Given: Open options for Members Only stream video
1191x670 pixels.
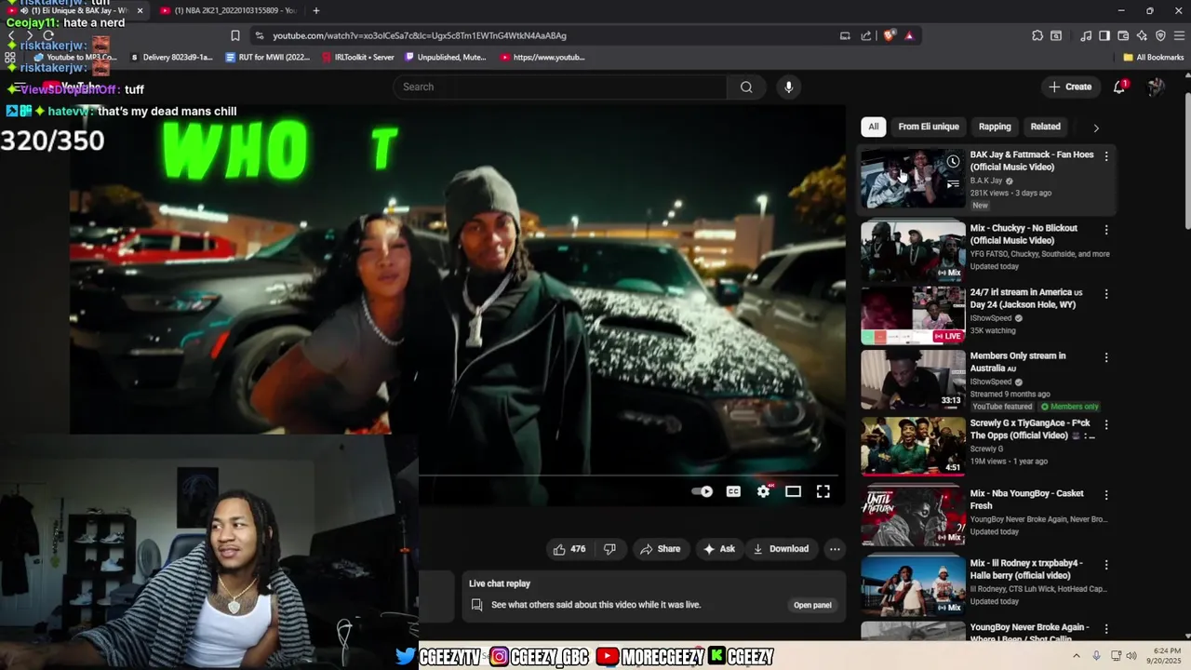Looking at the screenshot, I should coord(1106,357).
